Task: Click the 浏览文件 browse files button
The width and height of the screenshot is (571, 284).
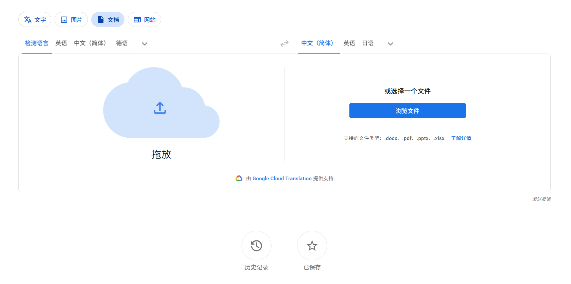Action: point(408,111)
